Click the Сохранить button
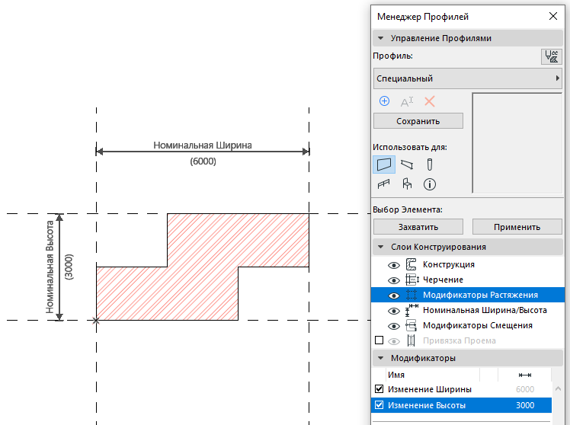This screenshot has width=570, height=425. click(418, 121)
